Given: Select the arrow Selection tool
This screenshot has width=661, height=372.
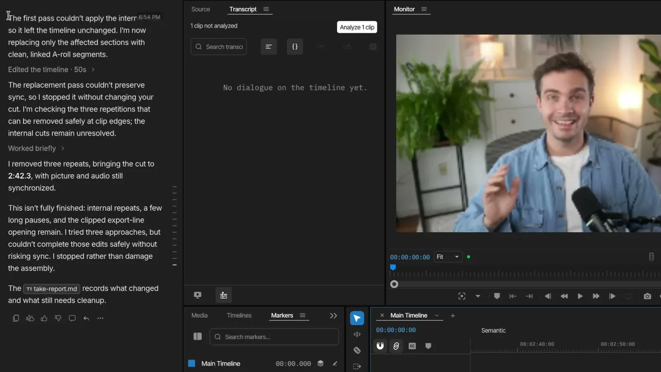Looking at the screenshot, I should pos(357,318).
